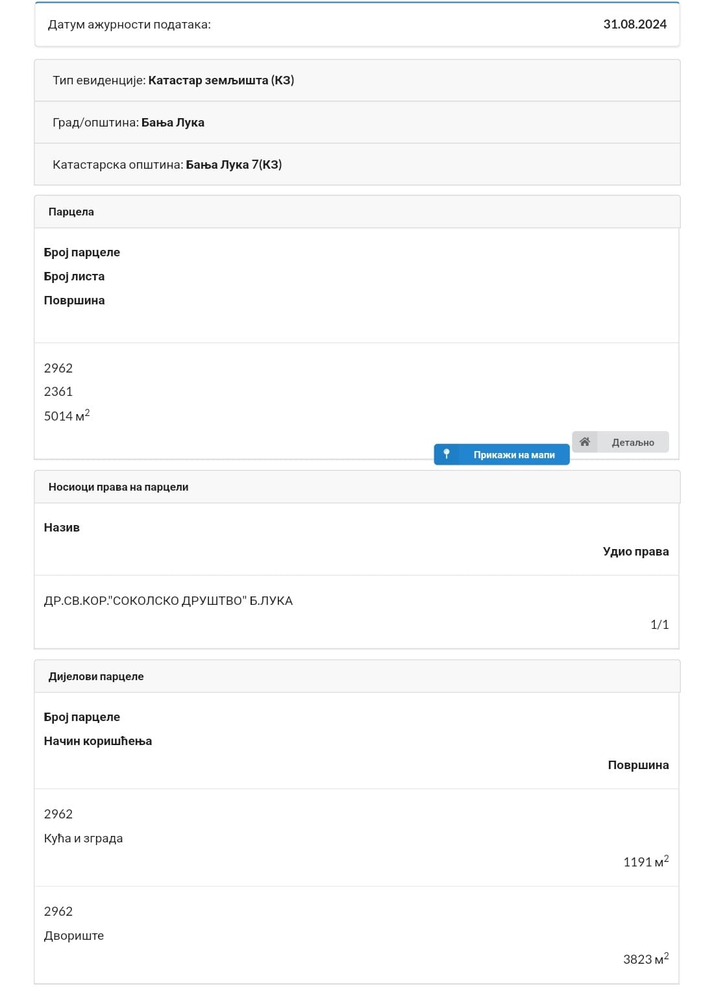Click the map pin icon
The height and width of the screenshot is (993, 701).
pos(446,454)
